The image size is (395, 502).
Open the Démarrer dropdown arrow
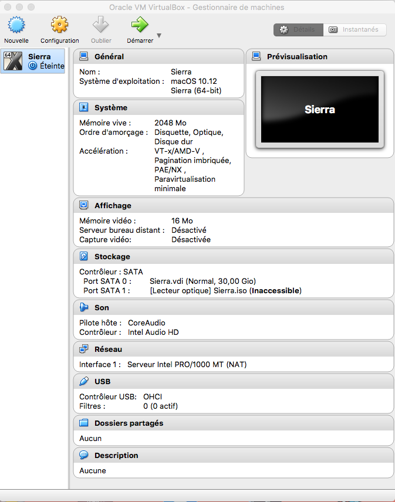pos(159,35)
